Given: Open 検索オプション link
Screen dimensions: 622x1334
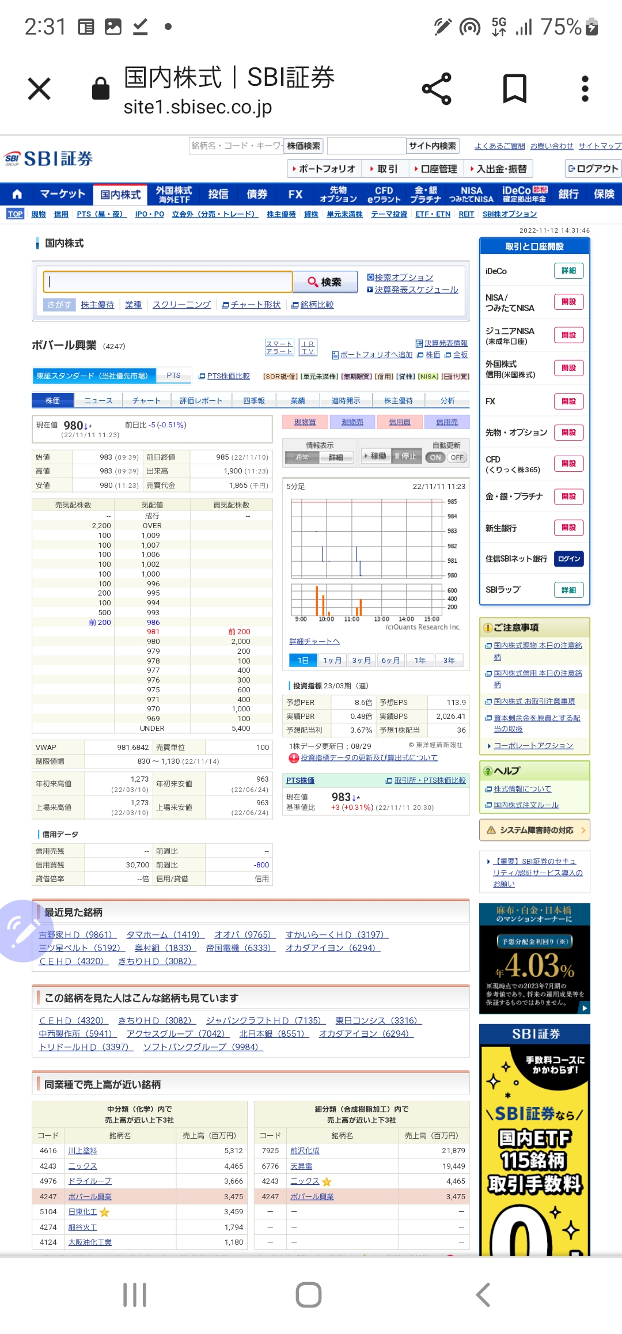Looking at the screenshot, I should (400, 278).
